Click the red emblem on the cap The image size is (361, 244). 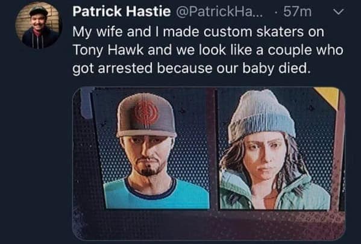tap(146, 111)
